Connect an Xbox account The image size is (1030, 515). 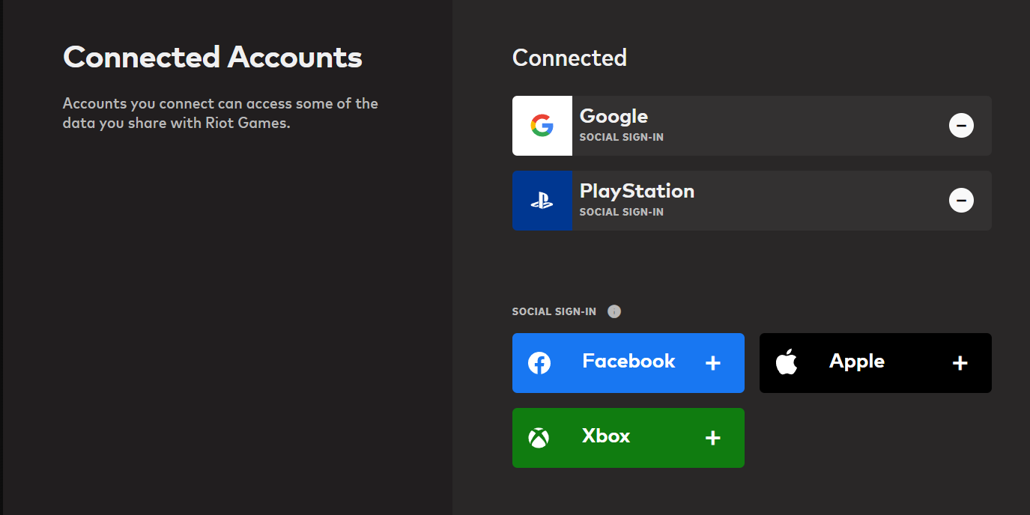pos(628,437)
